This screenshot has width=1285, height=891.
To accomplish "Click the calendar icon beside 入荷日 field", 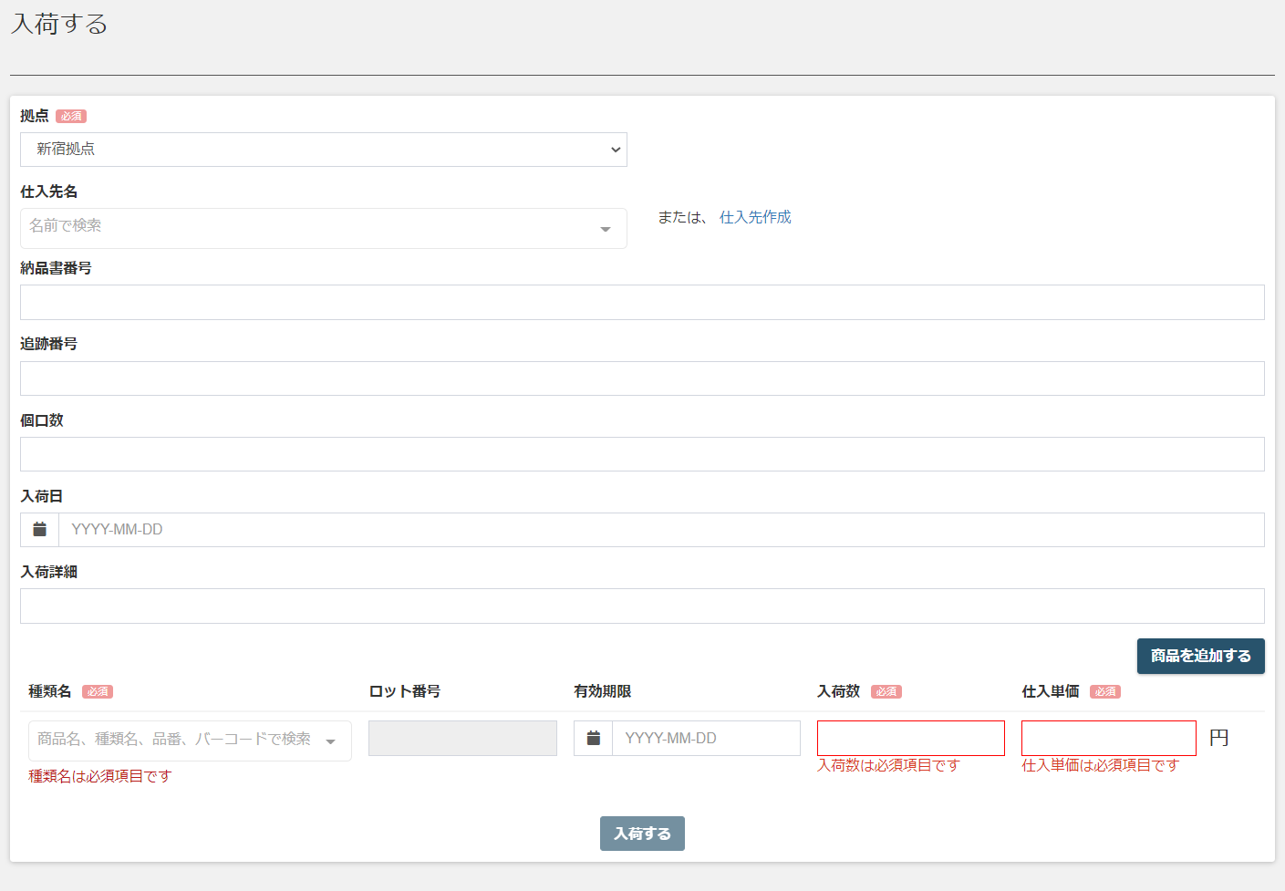I will [39, 530].
